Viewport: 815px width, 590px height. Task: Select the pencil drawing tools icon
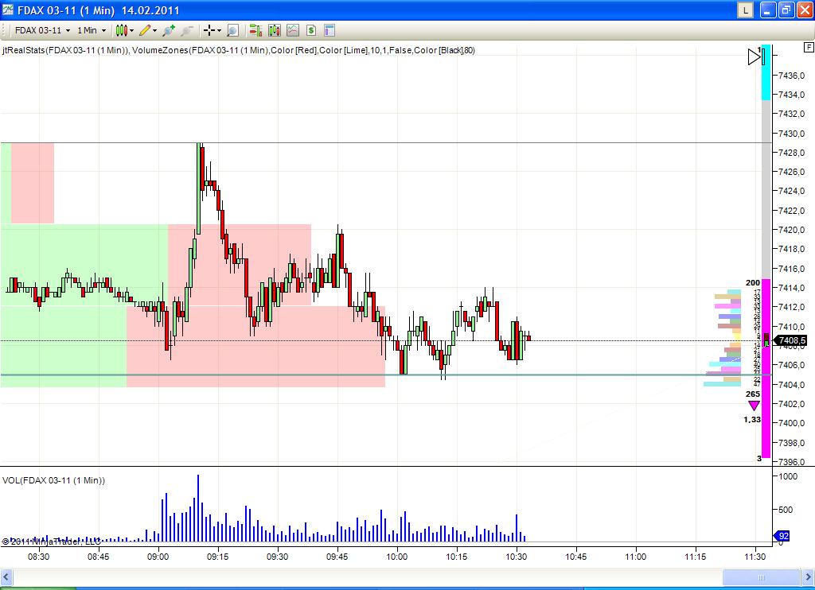pos(145,31)
